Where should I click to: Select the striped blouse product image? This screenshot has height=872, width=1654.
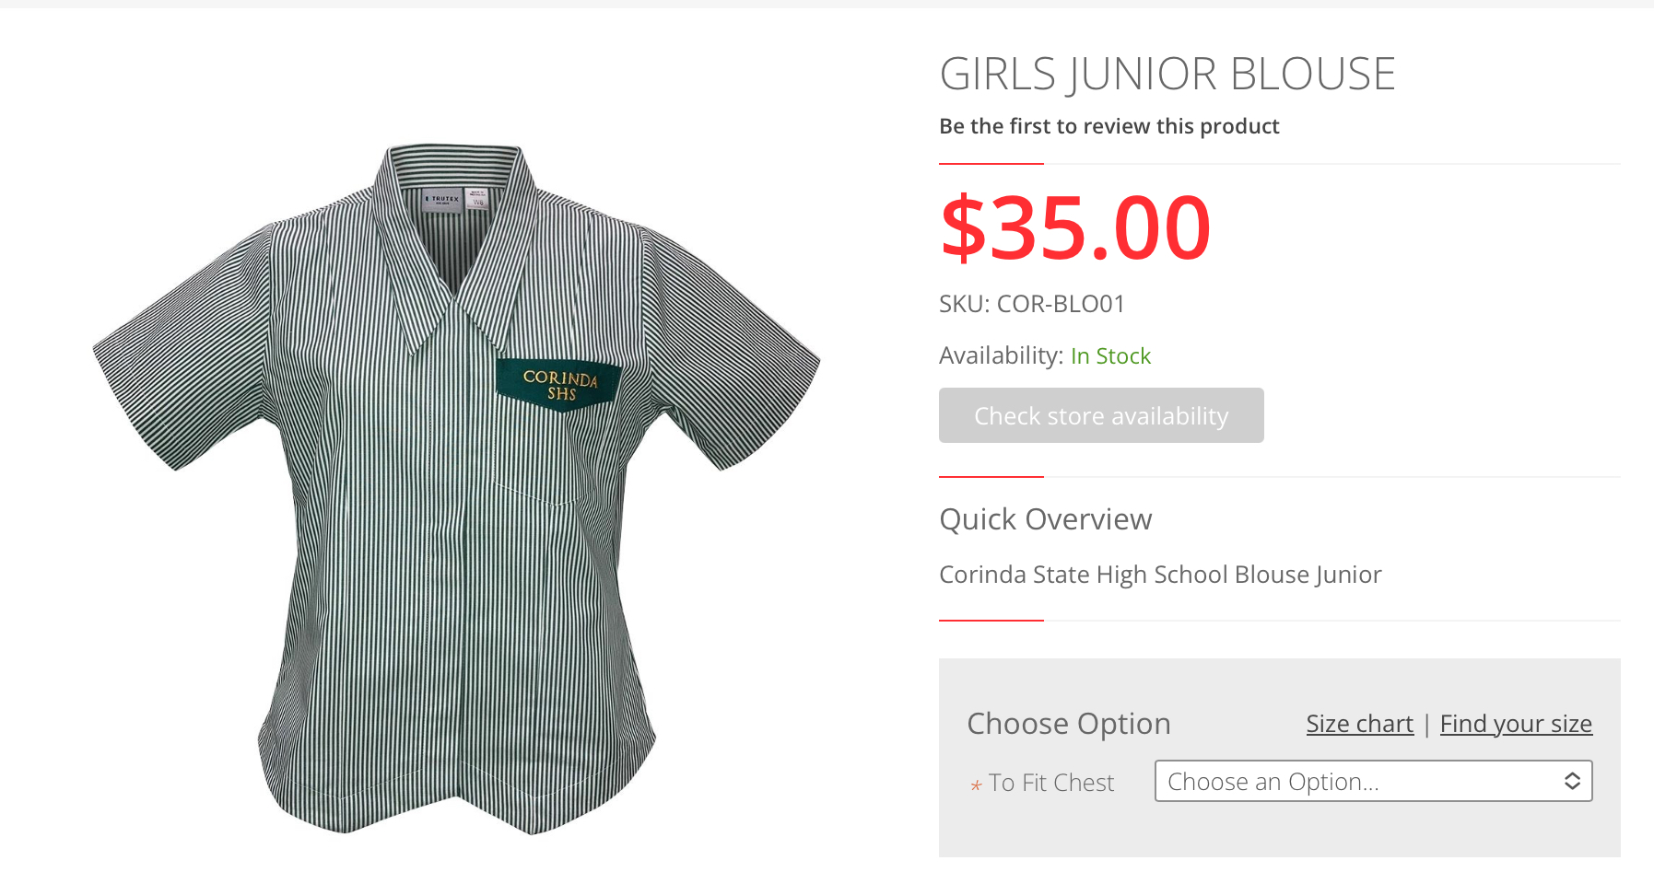(x=456, y=488)
